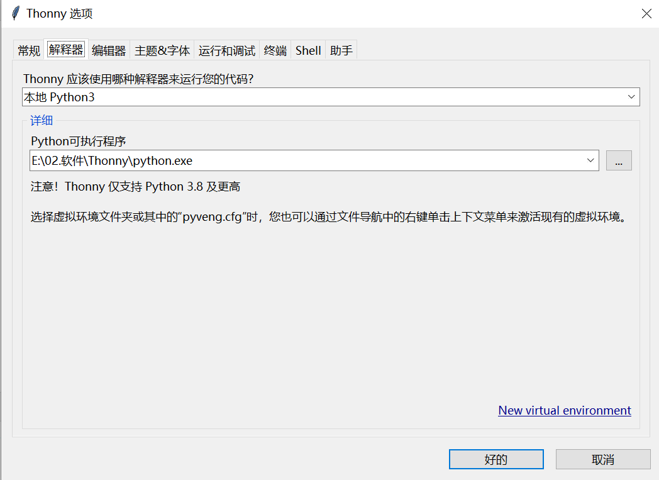Click the 注意！Thonny 仅支持 Python 3.8 及更高 note
659x480 pixels.
135,187
